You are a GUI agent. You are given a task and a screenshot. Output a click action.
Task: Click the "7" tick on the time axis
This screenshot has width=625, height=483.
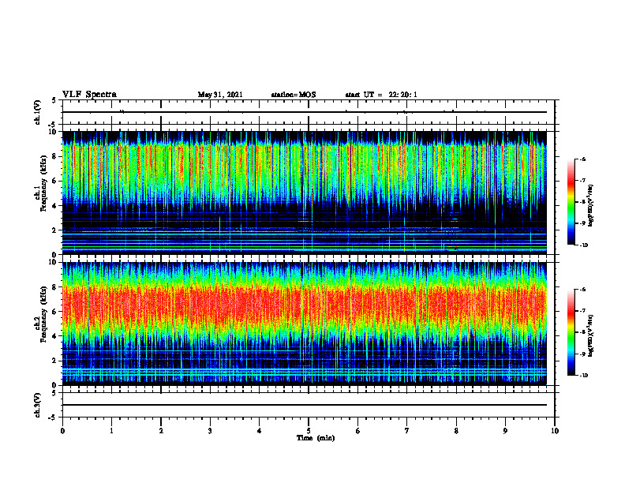(x=407, y=431)
